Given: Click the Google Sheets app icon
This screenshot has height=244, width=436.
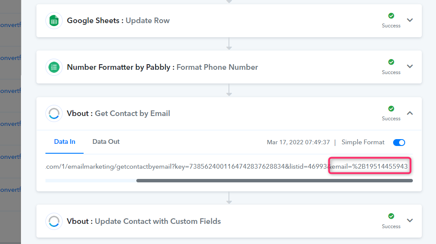Looking at the screenshot, I should [54, 21].
